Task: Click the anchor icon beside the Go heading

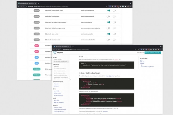Action: [80, 57]
